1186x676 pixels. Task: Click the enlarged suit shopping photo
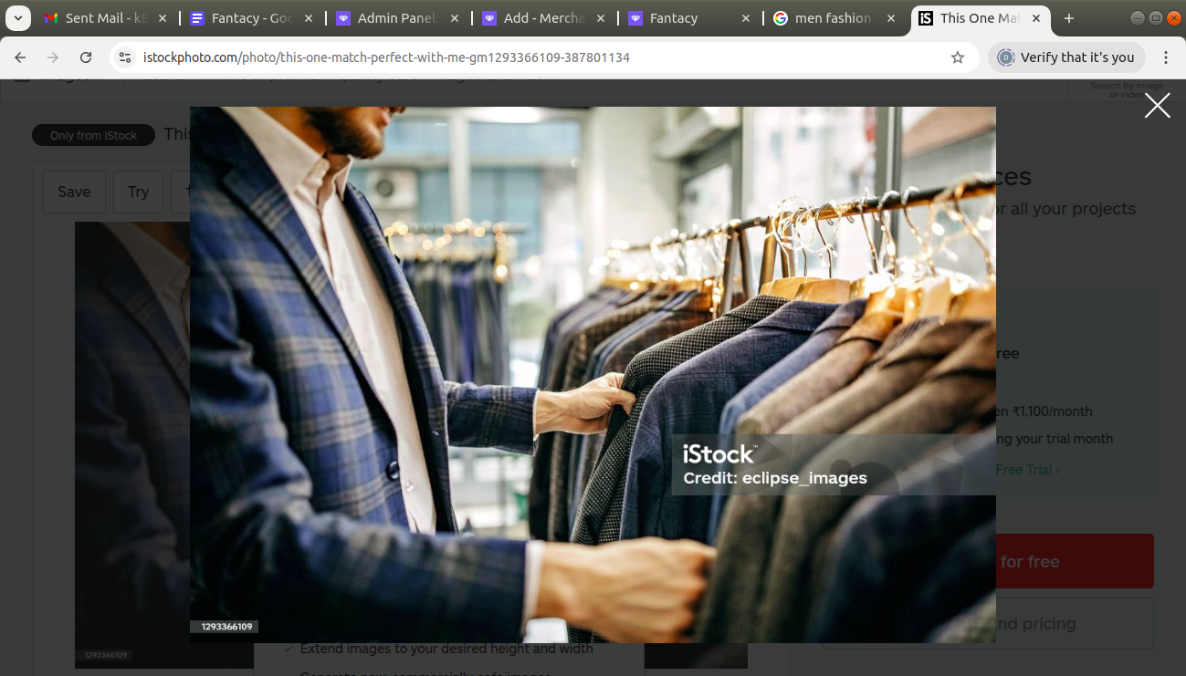point(593,375)
